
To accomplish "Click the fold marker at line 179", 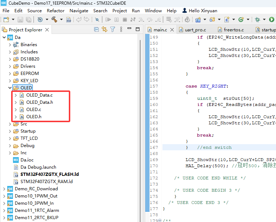I will tap(160, 220).
